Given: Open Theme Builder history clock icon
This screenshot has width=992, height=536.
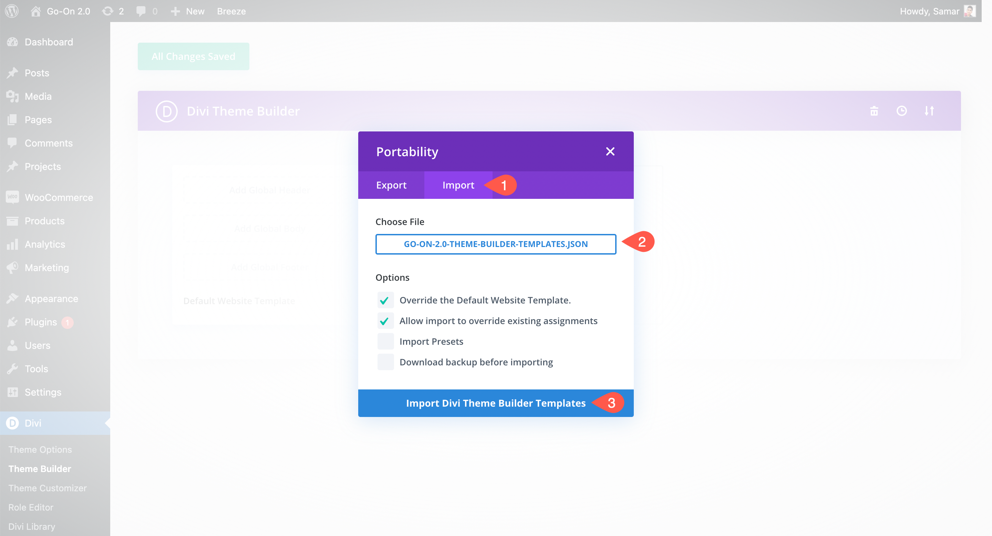Looking at the screenshot, I should pyautogui.click(x=901, y=111).
